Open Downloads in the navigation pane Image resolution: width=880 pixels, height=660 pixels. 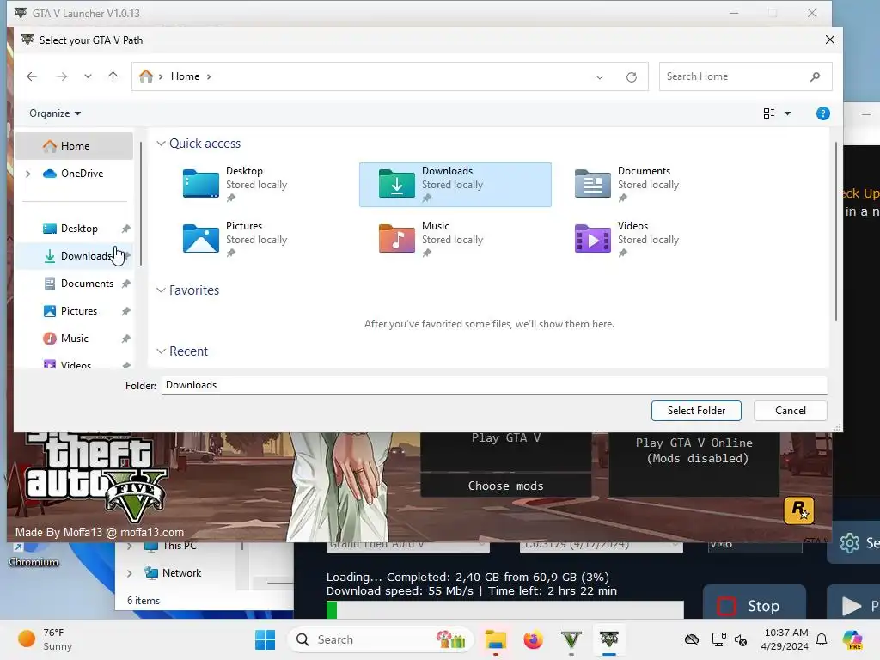point(74,256)
